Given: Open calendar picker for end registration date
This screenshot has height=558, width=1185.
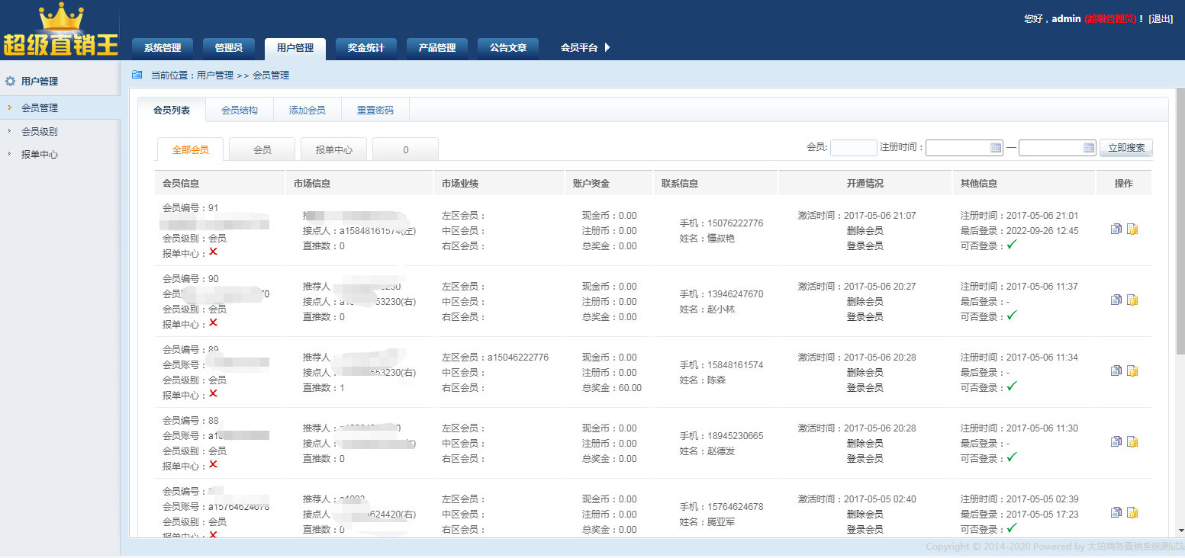Looking at the screenshot, I should [x=1089, y=147].
